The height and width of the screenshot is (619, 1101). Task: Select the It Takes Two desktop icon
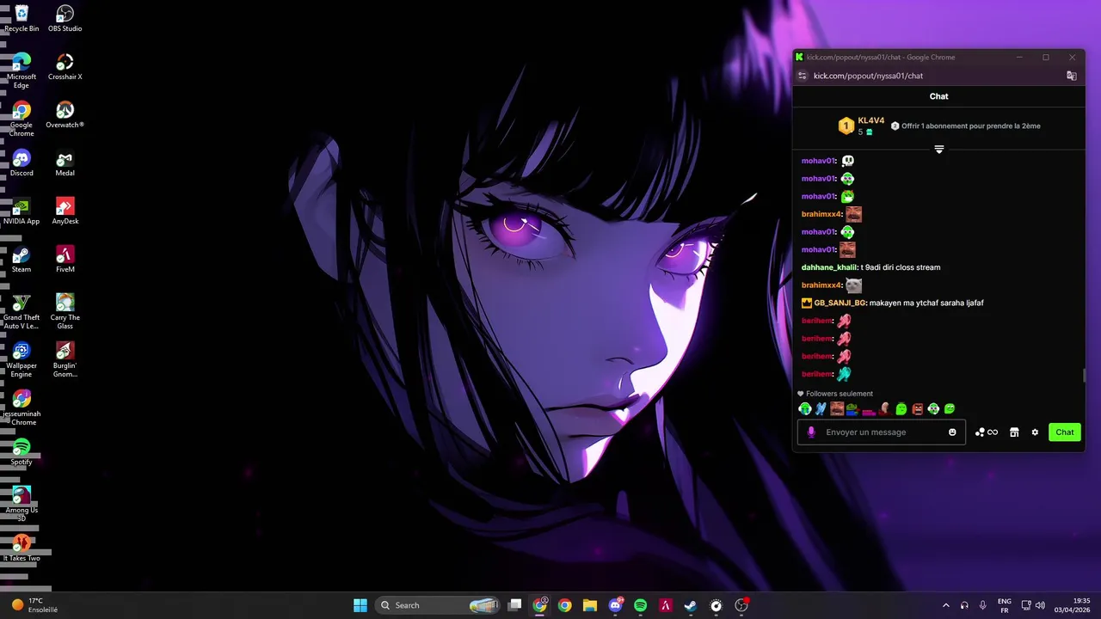22,548
